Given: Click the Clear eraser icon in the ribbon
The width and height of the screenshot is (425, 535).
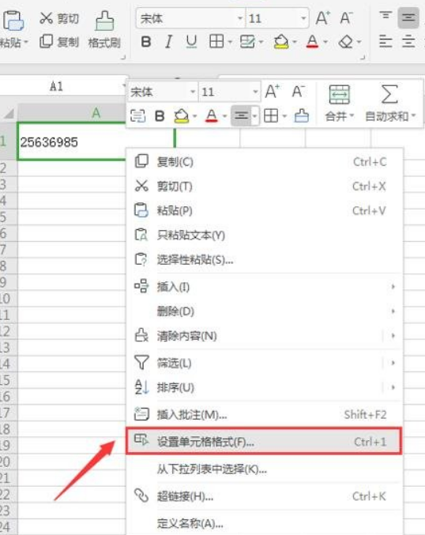Looking at the screenshot, I should pos(345,42).
